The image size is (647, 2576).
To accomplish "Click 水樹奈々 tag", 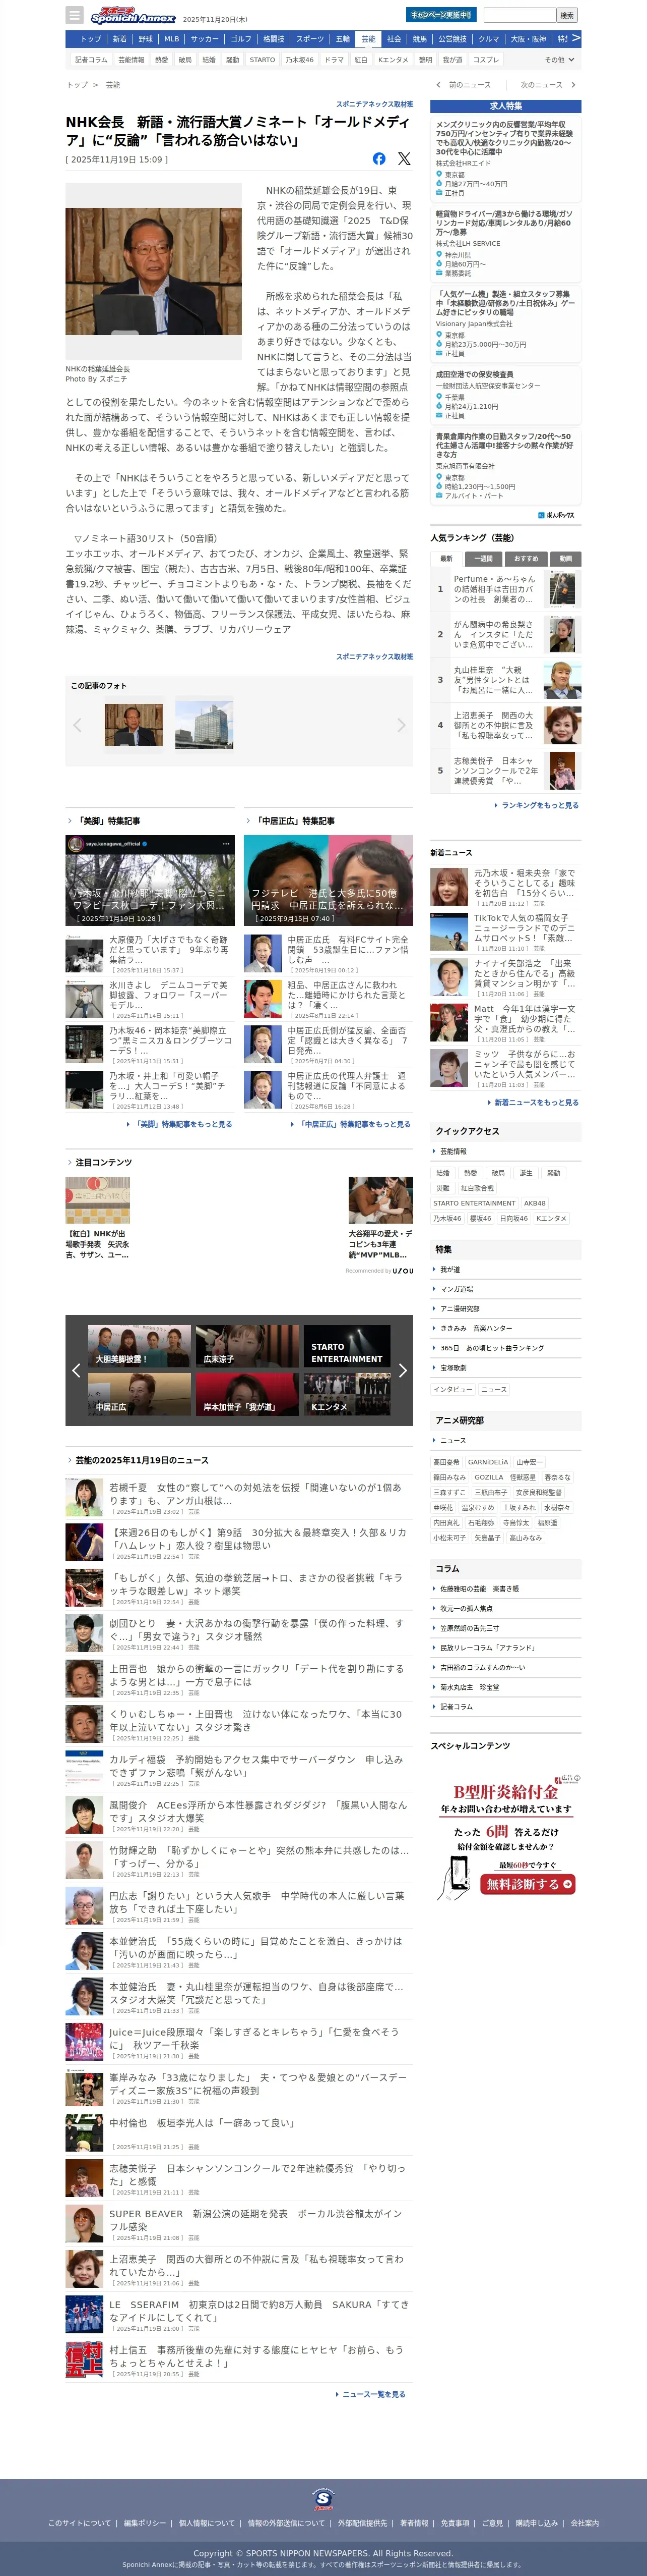I will [x=557, y=1507].
